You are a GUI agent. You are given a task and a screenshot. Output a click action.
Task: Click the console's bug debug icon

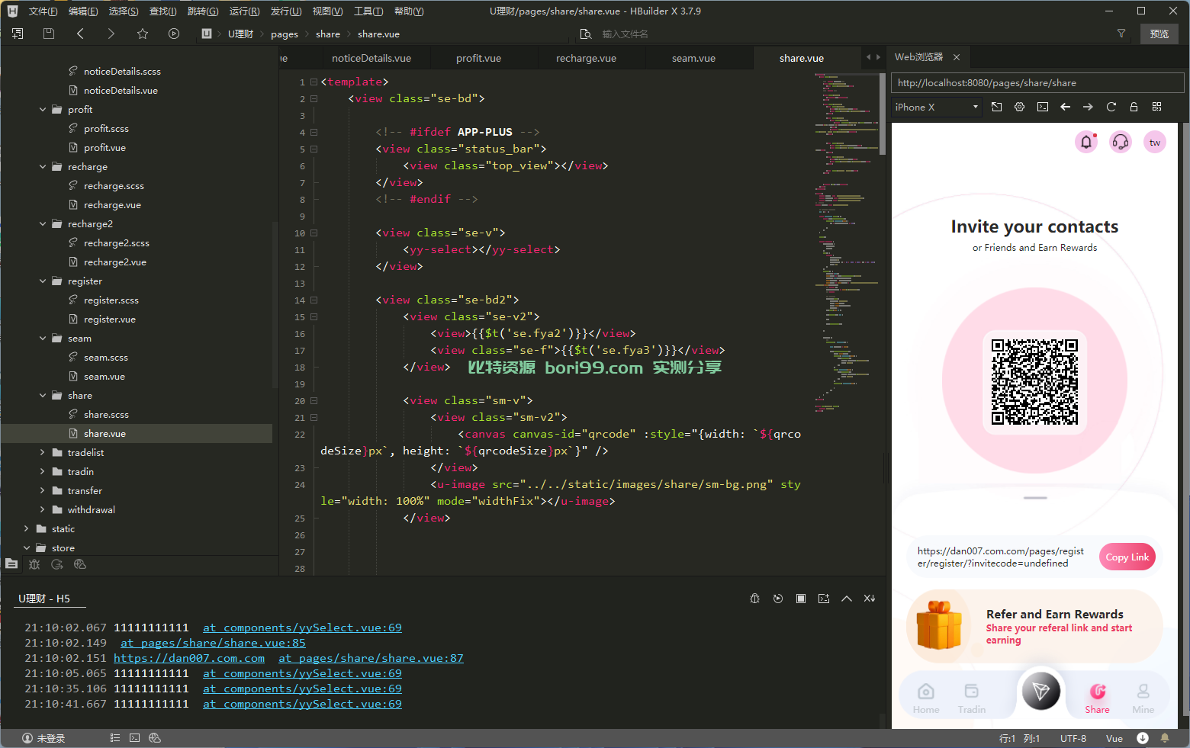[x=754, y=599]
